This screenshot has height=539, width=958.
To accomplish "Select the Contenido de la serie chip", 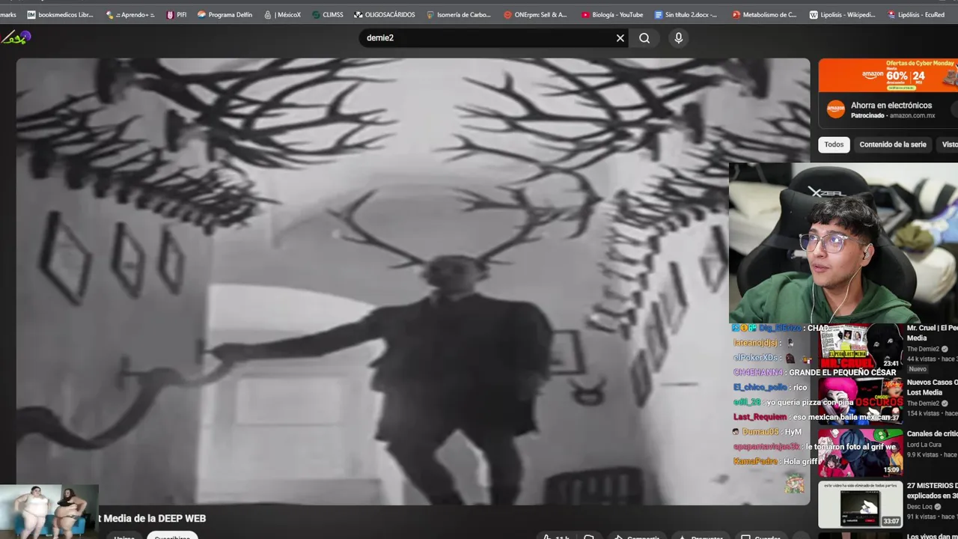I will [892, 144].
